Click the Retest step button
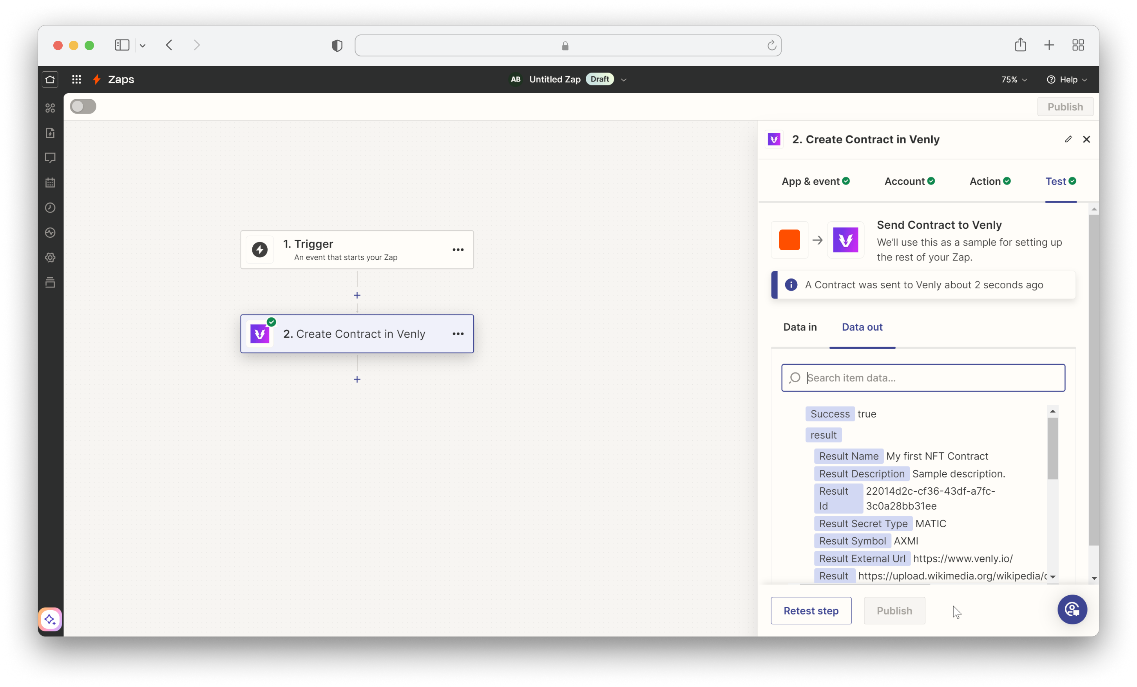This screenshot has height=687, width=1137. point(811,610)
